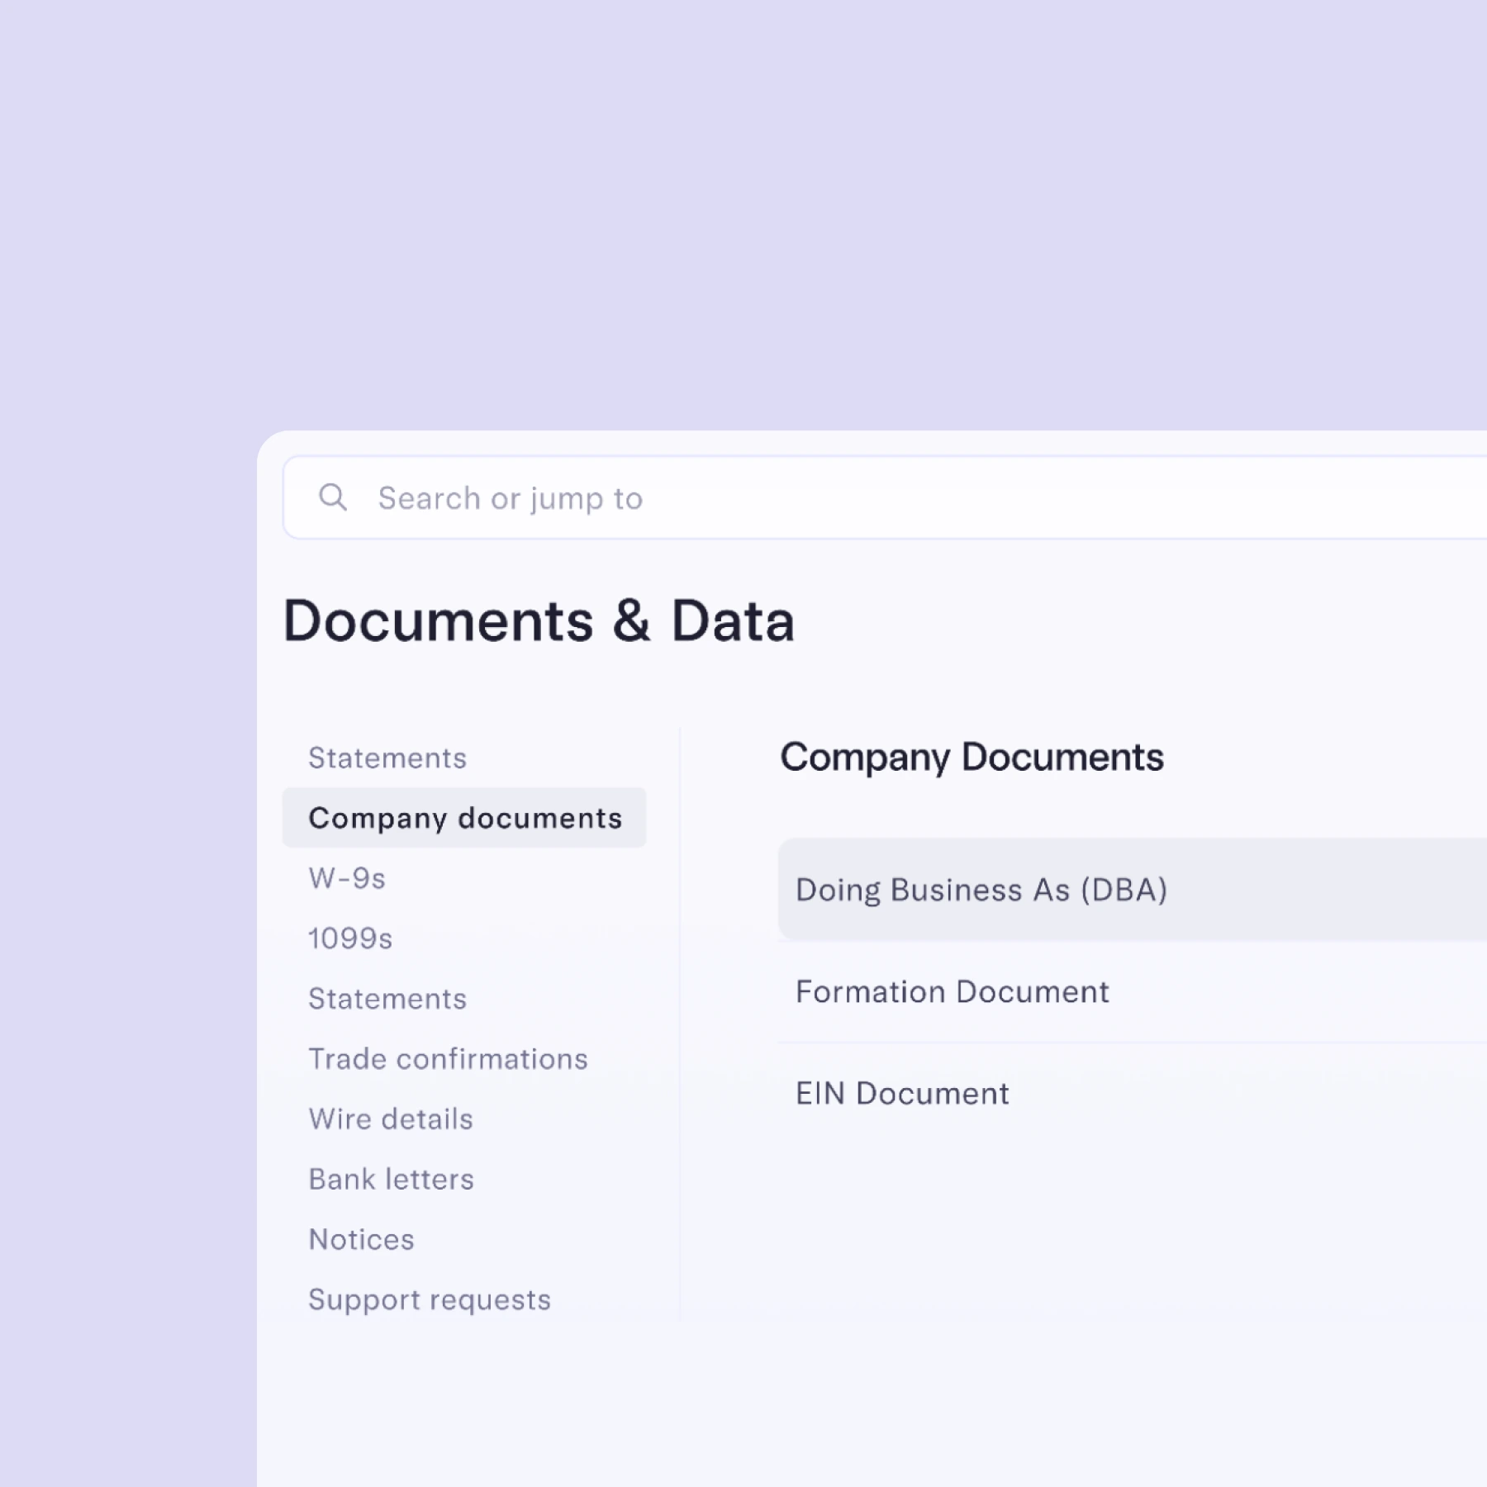
Task: View Wire details from the sidebar
Action: point(391,1119)
